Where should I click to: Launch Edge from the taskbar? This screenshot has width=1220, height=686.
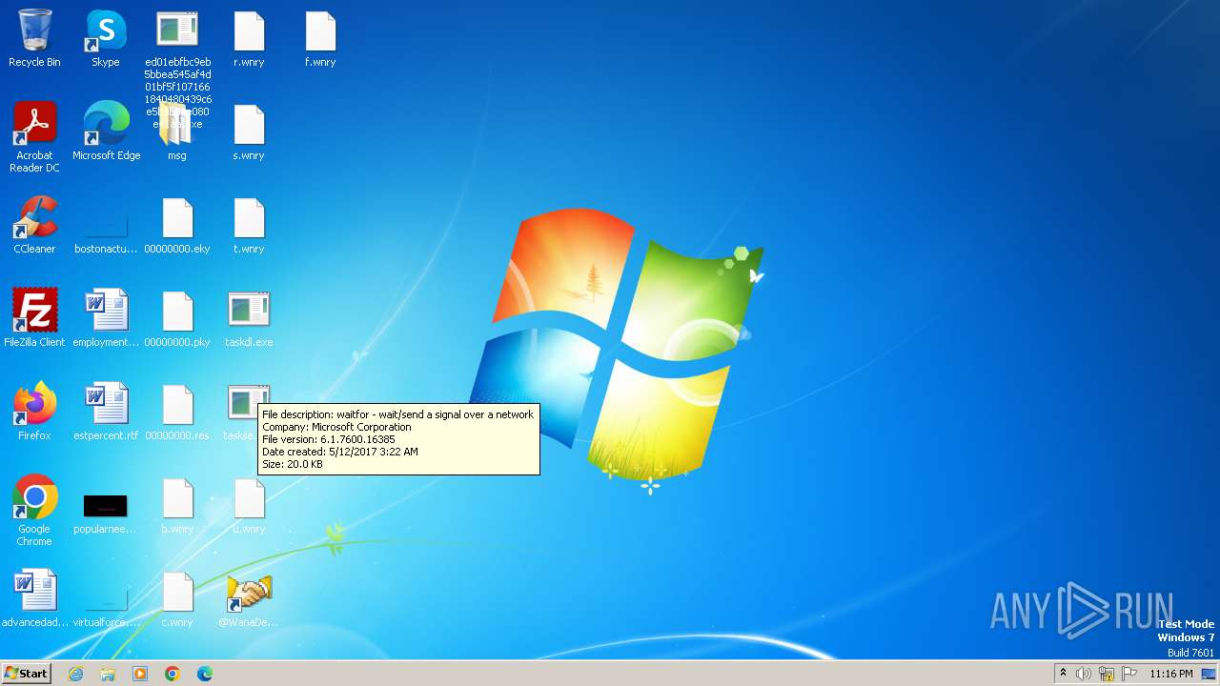205,674
